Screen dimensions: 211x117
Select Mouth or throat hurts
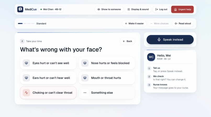[107, 78]
